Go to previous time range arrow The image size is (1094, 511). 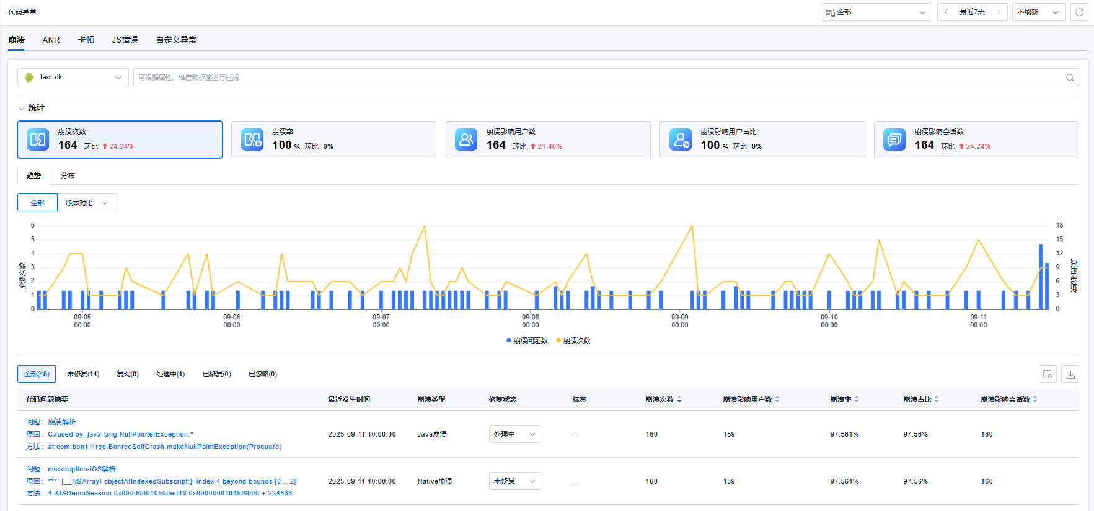(946, 12)
